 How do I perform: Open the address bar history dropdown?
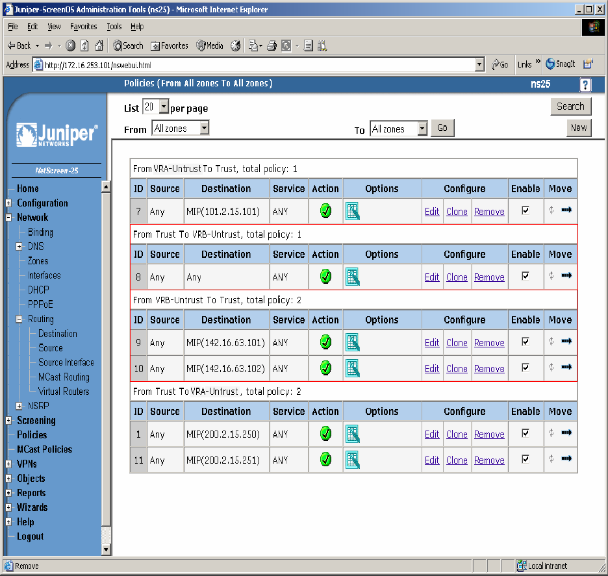pos(479,65)
